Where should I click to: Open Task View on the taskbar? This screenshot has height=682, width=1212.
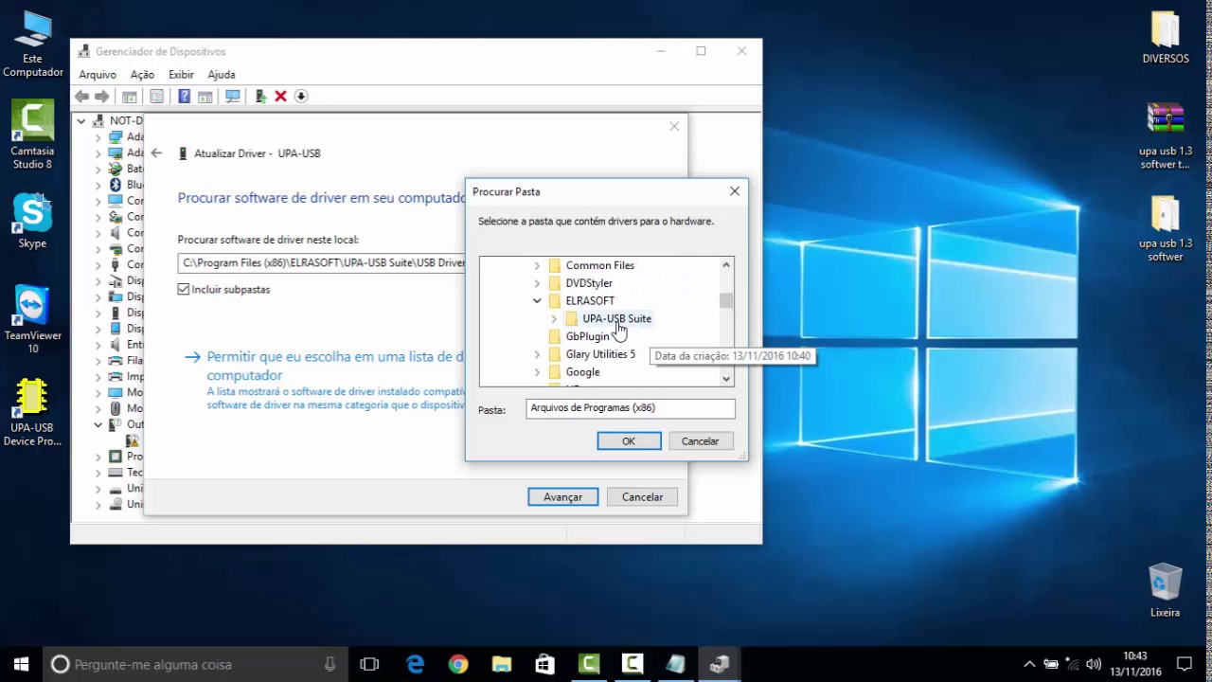click(x=369, y=664)
